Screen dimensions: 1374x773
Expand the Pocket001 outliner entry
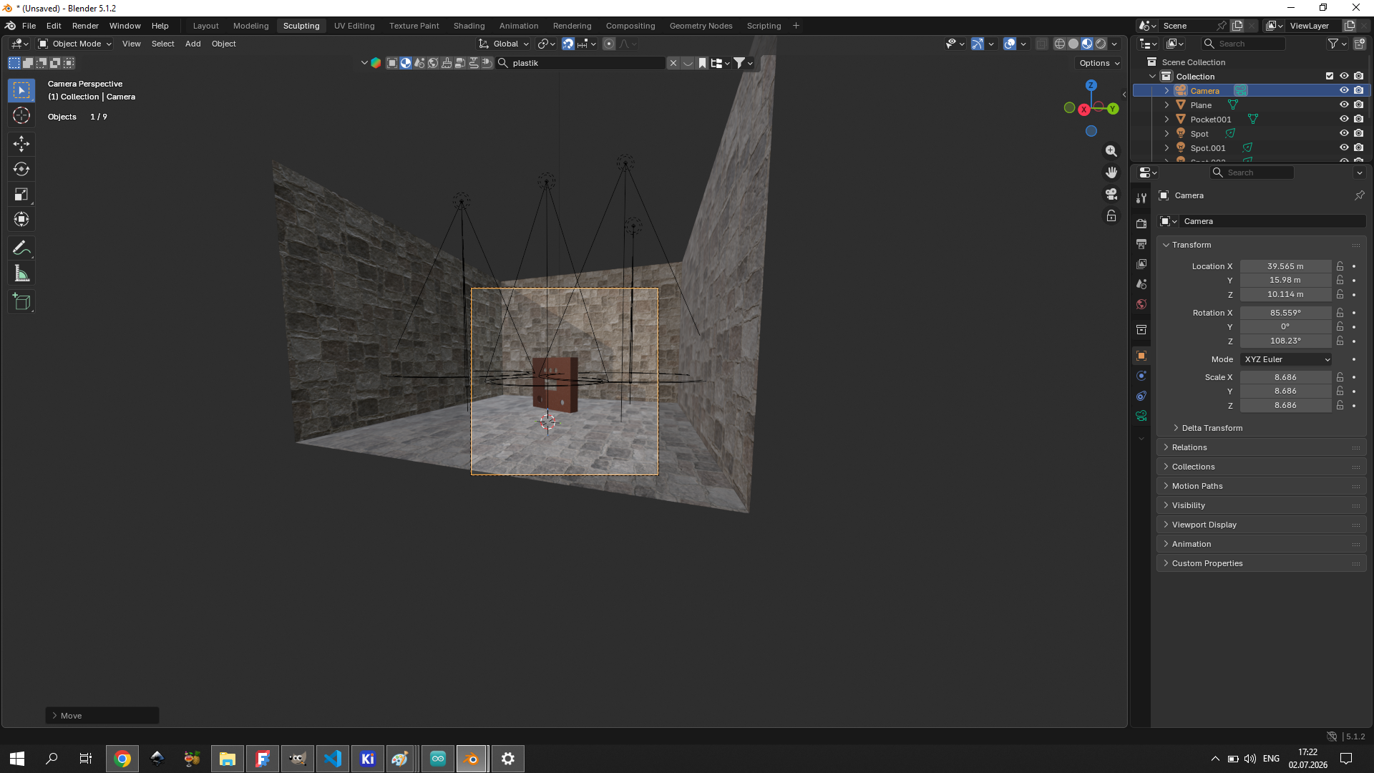coord(1166,119)
